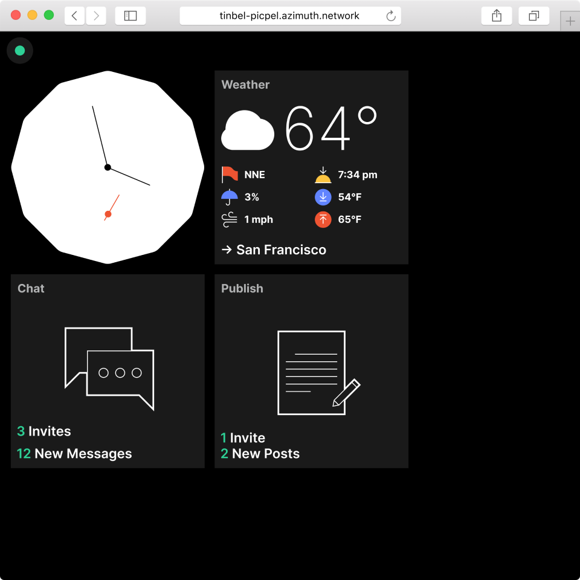Reload the page with the refresh icon
The height and width of the screenshot is (580, 580).
pos(391,16)
